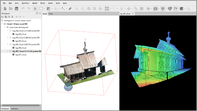The image size is (197, 111).
Task: Click the Redo arrow in the toolbar
Action: tap(29, 9)
